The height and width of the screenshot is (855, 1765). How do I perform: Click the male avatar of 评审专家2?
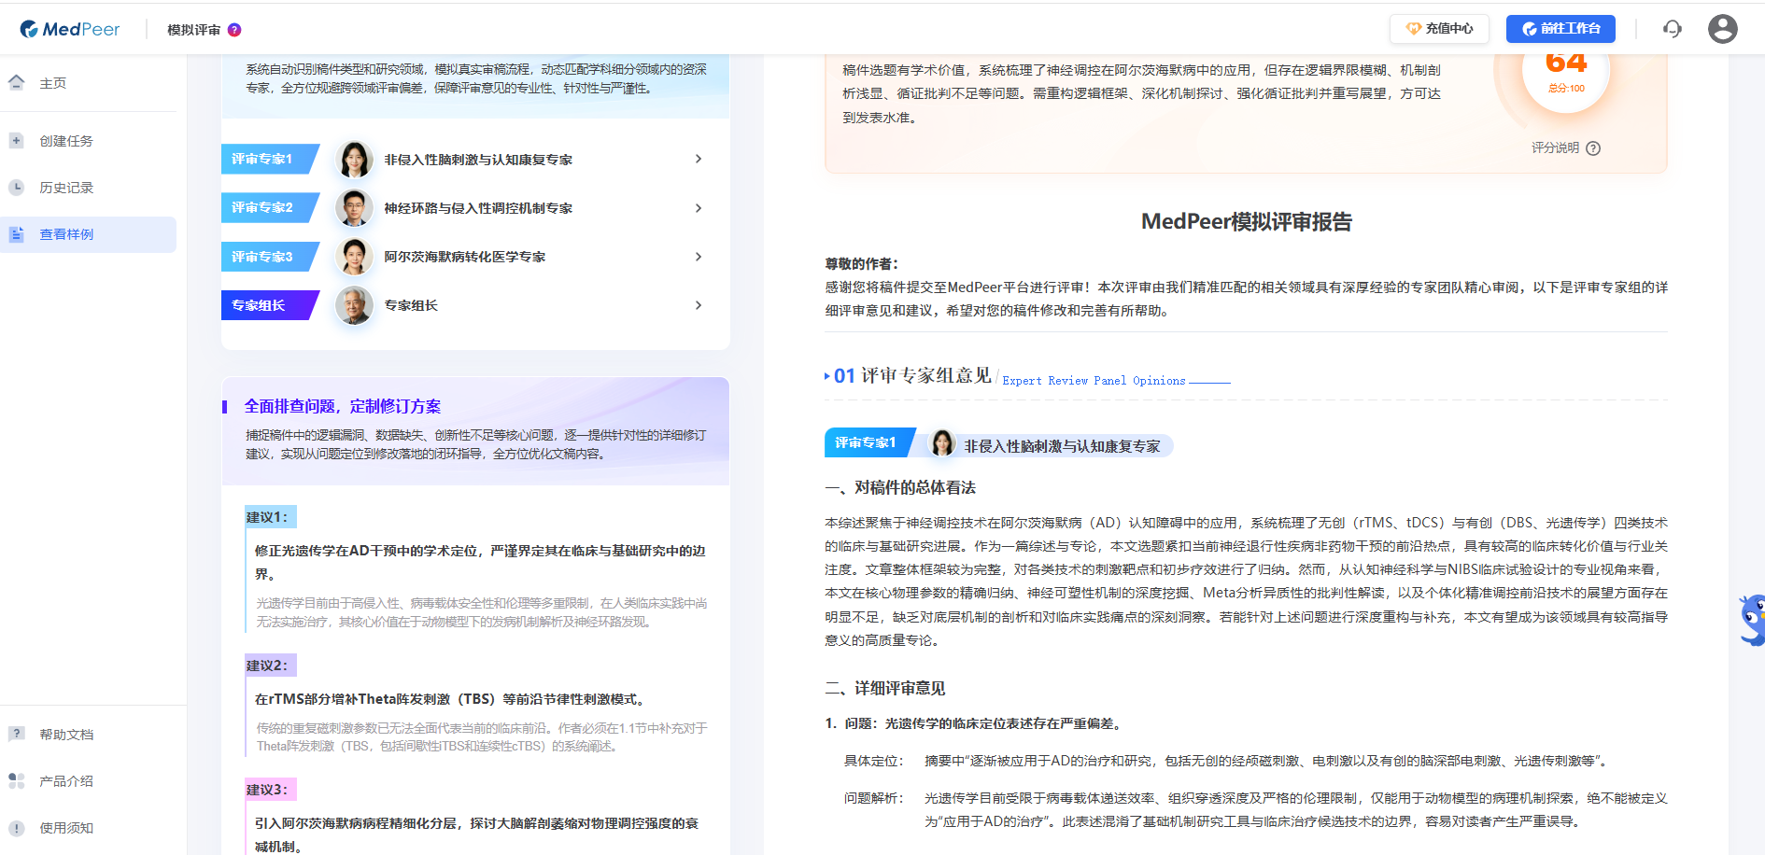pyautogui.click(x=354, y=208)
